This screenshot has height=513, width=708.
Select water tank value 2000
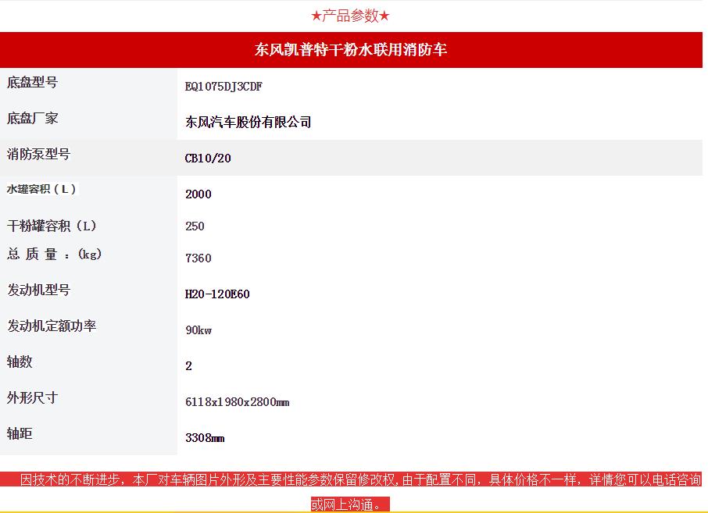pos(198,194)
